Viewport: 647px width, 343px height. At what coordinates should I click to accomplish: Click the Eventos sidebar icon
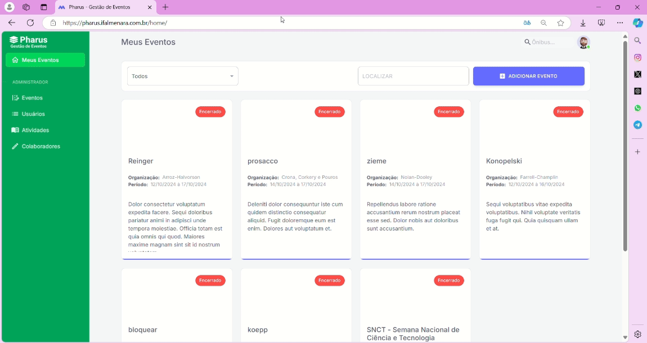pos(15,98)
